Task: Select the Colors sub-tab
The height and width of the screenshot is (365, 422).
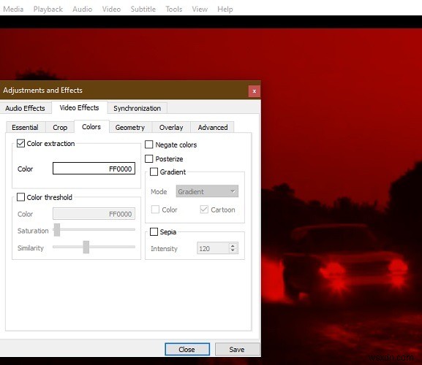Action: [x=91, y=126]
